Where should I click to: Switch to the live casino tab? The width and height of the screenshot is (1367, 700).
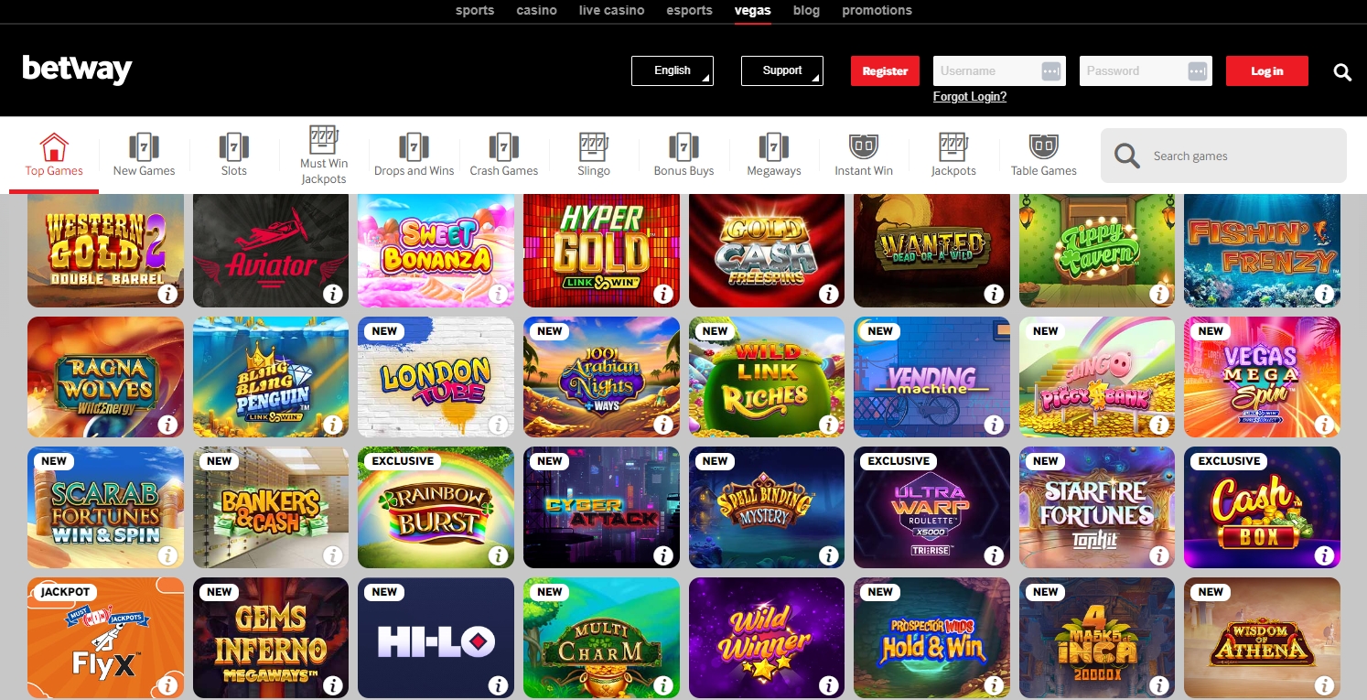tap(612, 10)
